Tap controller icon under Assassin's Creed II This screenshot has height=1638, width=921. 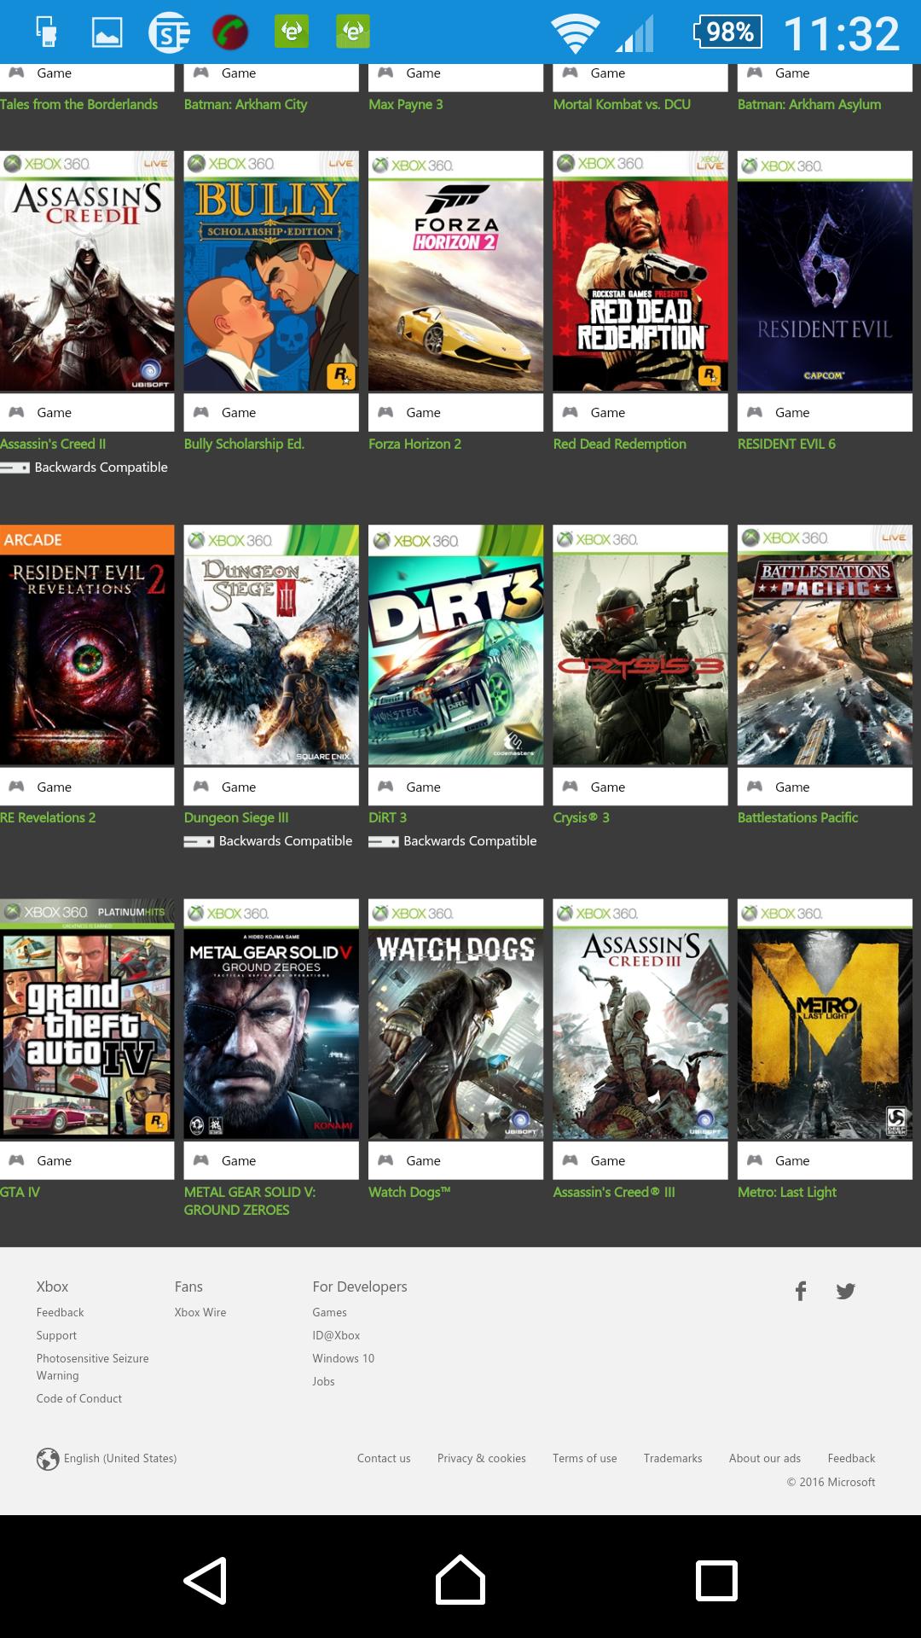click(x=16, y=412)
